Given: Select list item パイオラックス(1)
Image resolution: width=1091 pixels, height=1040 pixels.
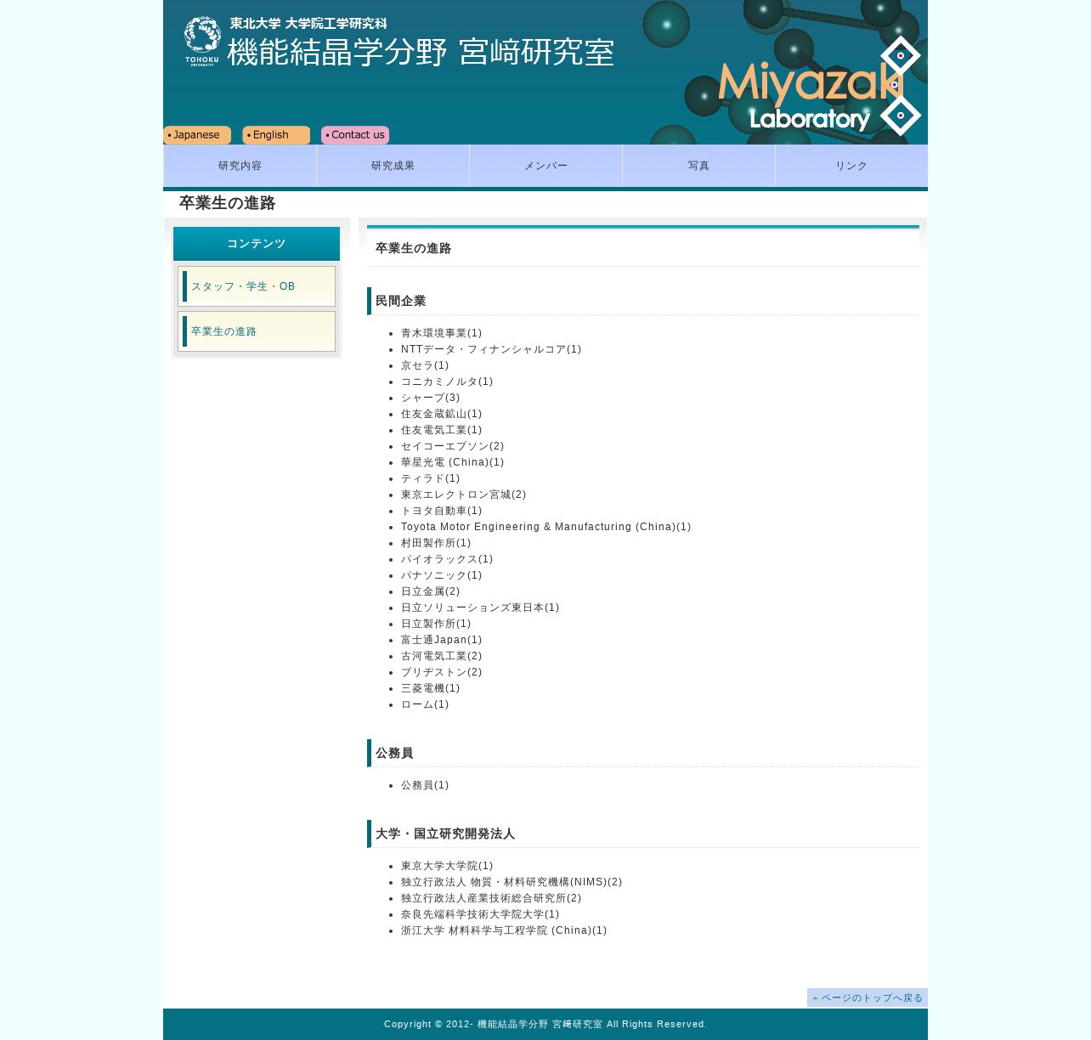Looking at the screenshot, I should click(x=447, y=559).
